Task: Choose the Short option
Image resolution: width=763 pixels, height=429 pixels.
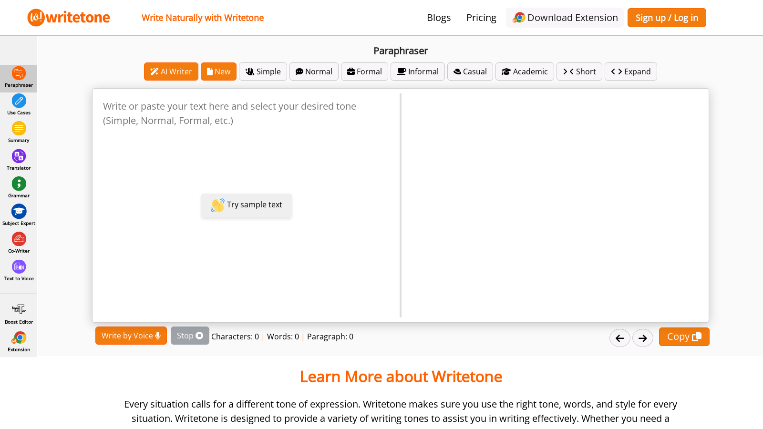Action: tap(579, 71)
